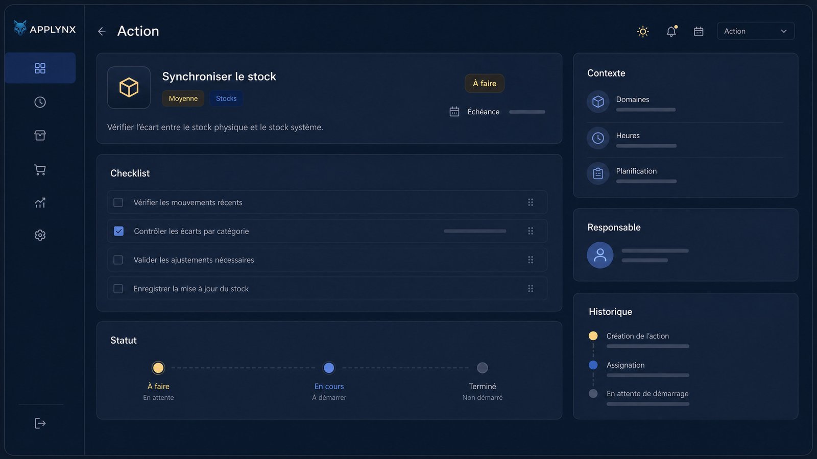Screen dimensions: 817x459
Task: Check 'Enregistrer la mise à jour du stock'
Action: [118, 289]
